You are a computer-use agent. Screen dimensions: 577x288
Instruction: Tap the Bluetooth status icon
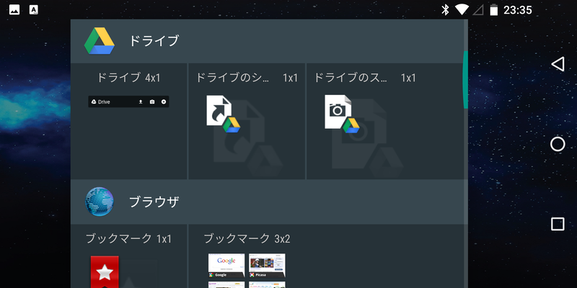445,10
